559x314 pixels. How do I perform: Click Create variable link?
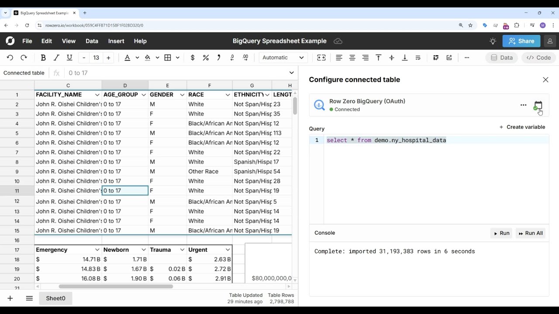tap(522, 127)
